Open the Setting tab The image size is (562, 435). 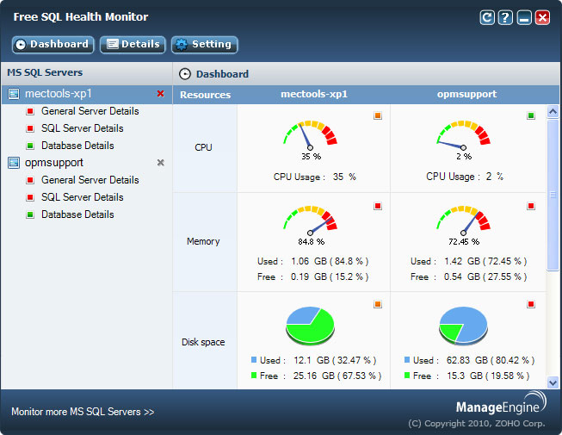(204, 45)
